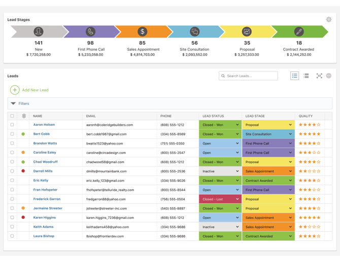This screenshot has height=262, width=340.
Task: Sort by LEAD STAGE column header
Action: 255,116
